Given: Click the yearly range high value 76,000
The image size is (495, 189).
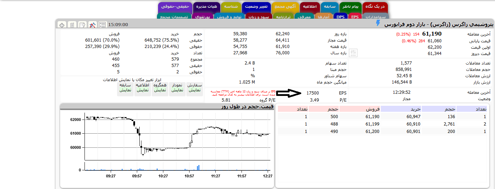Looking at the screenshot, I should pyautogui.click(x=283, y=53).
